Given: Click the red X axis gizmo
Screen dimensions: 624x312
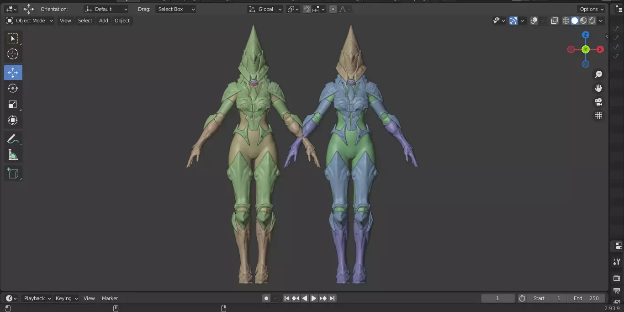Looking at the screenshot, I should (x=600, y=49).
